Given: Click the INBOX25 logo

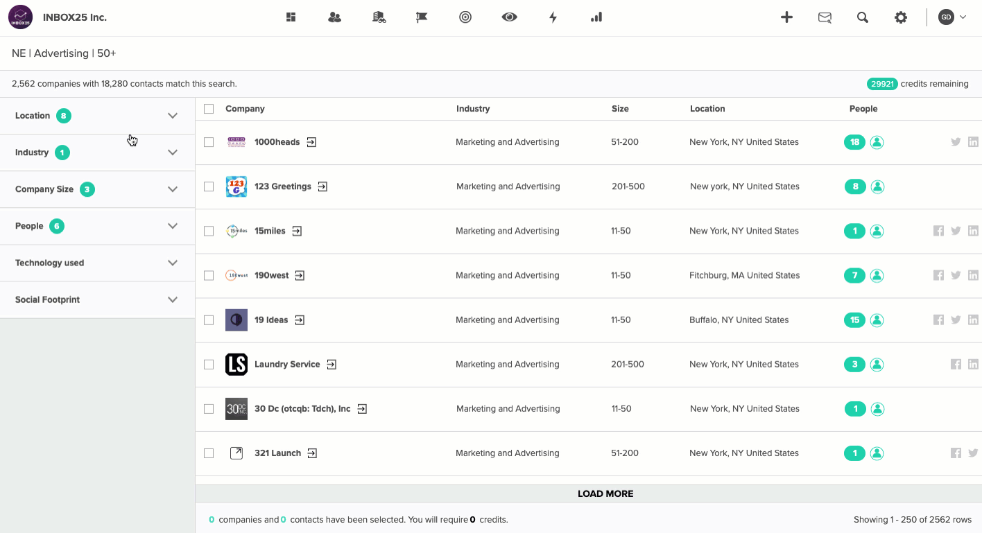Looking at the screenshot, I should [21, 17].
